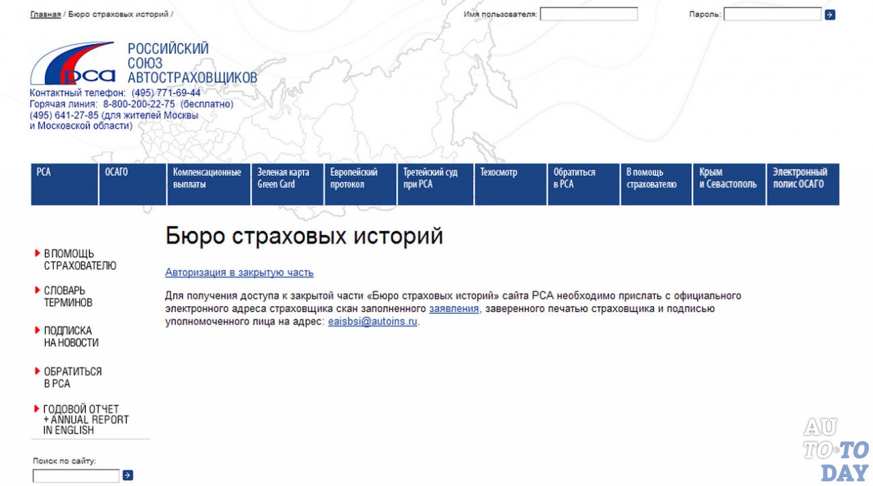Open Европейский протокол menu item
873x486 pixels.
360,184
